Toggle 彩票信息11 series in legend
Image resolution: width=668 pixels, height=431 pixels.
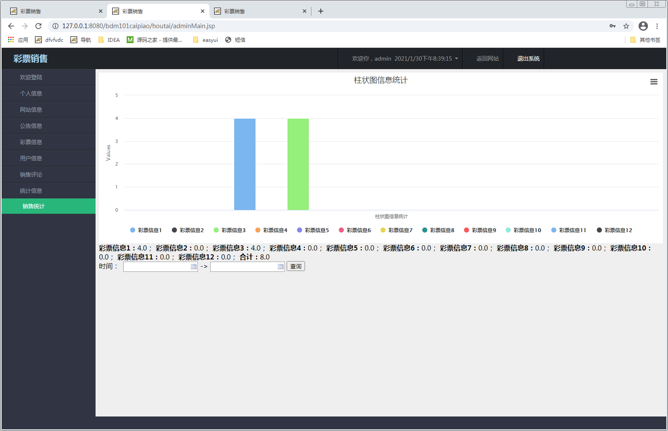click(569, 230)
